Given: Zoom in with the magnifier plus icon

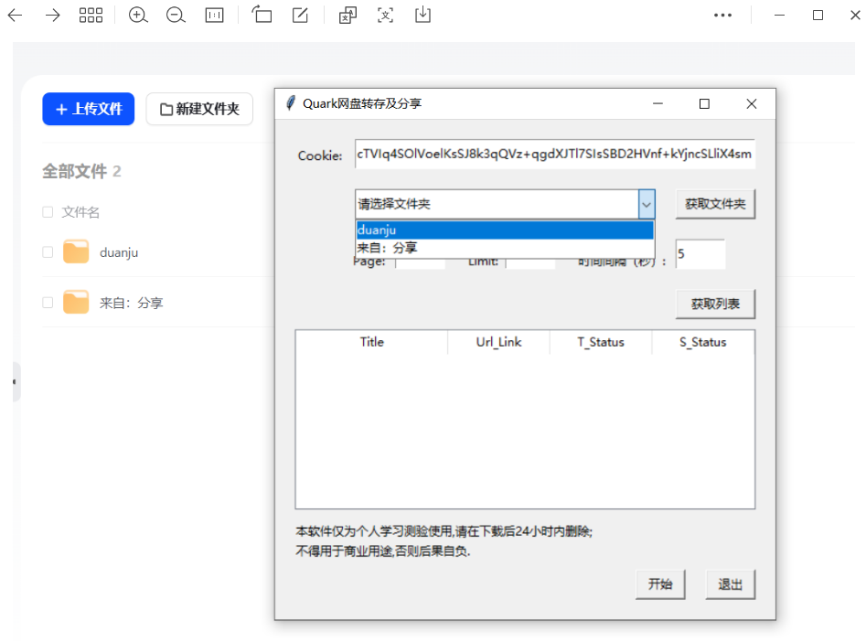Looking at the screenshot, I should coord(138,15).
